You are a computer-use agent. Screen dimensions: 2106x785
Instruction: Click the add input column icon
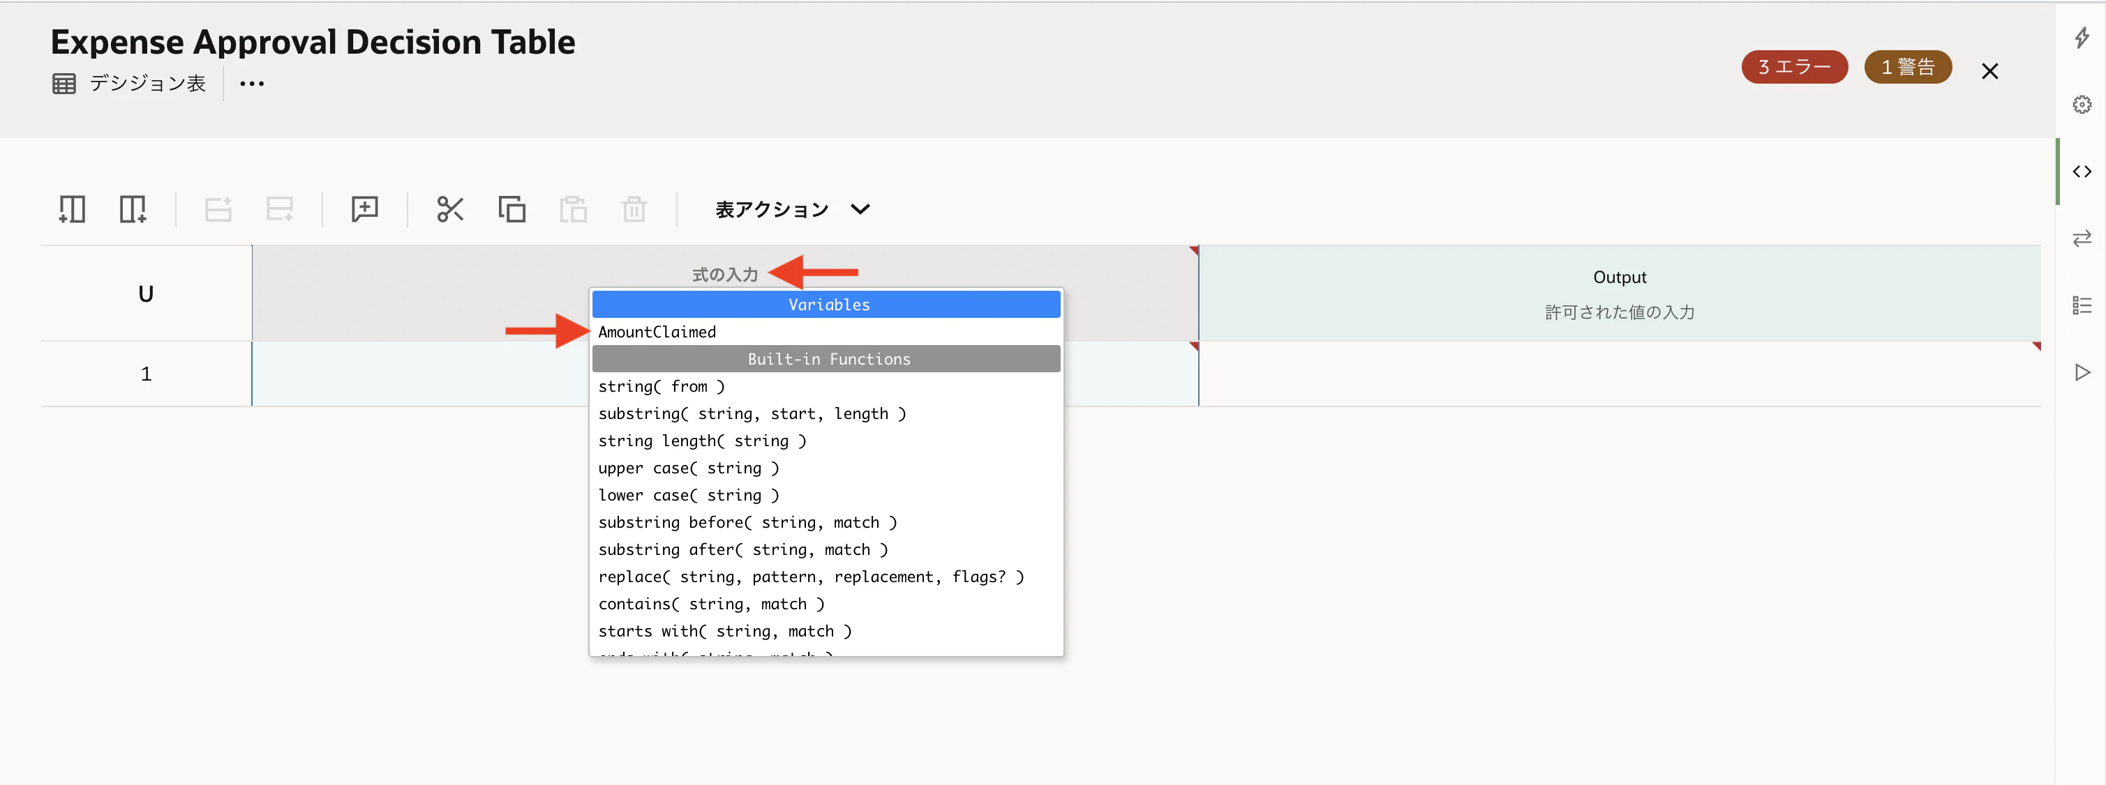pyautogui.click(x=72, y=209)
